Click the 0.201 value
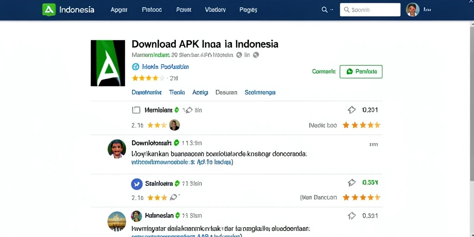Viewport: 474px width, 237px height. (370, 110)
